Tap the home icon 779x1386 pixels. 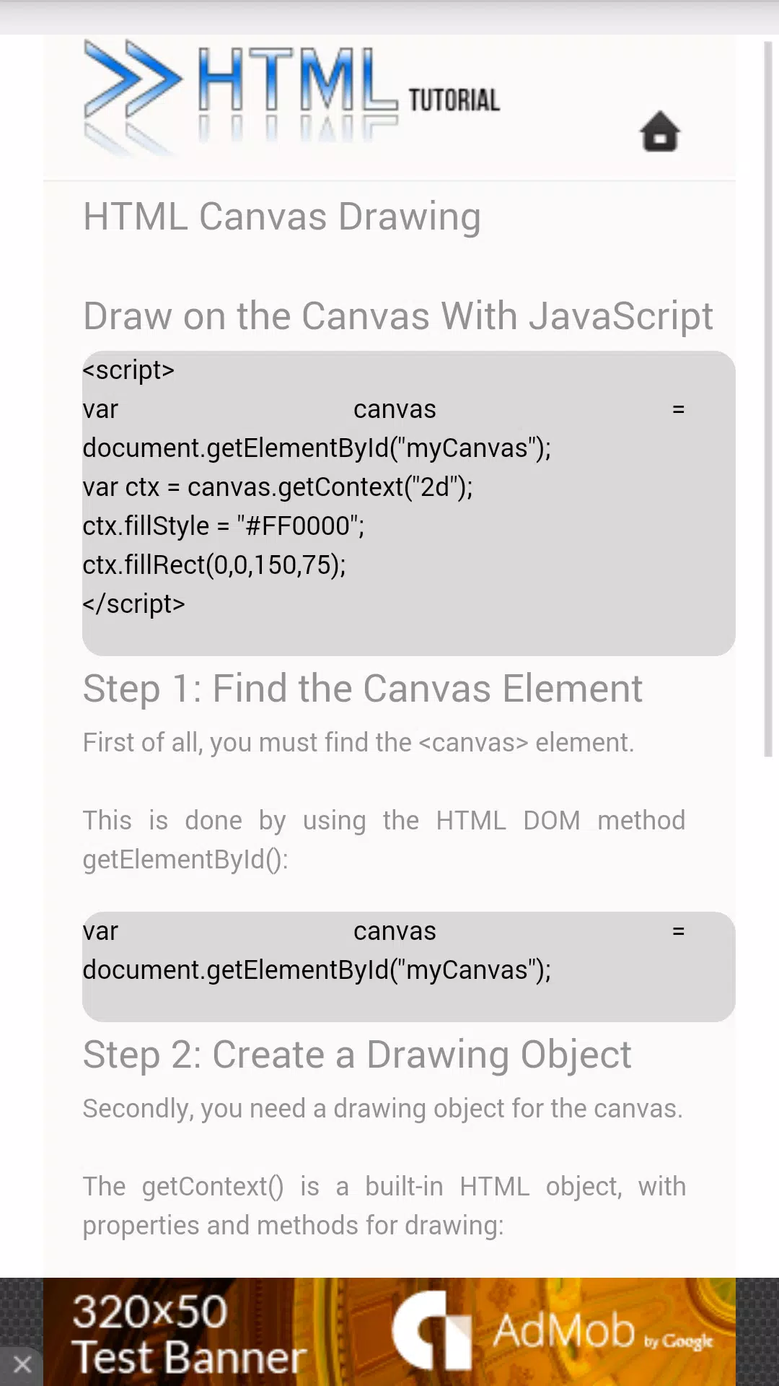[660, 131]
